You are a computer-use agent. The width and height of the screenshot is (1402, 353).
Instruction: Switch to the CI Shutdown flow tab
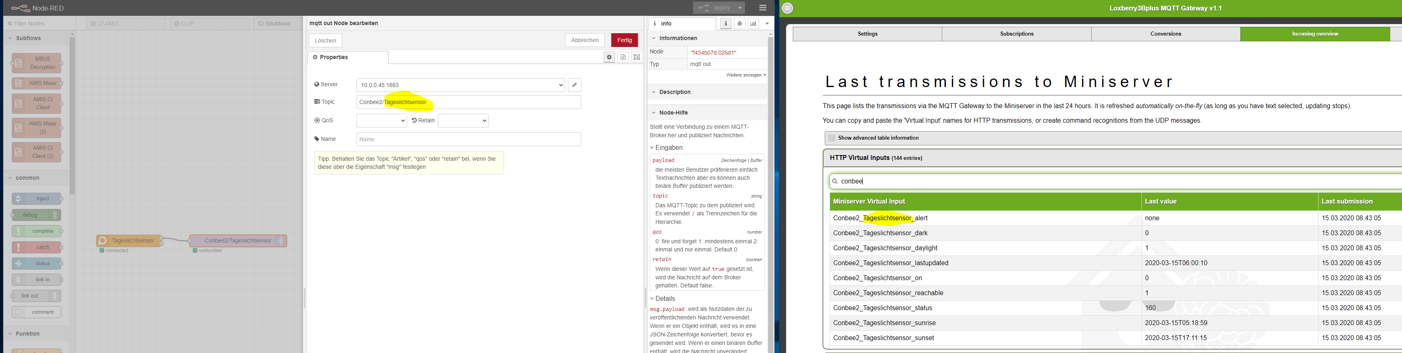click(x=277, y=24)
